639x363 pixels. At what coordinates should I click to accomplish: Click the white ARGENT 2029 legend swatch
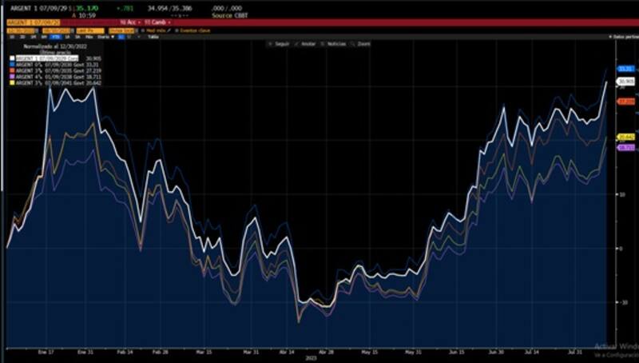[x=12, y=58]
